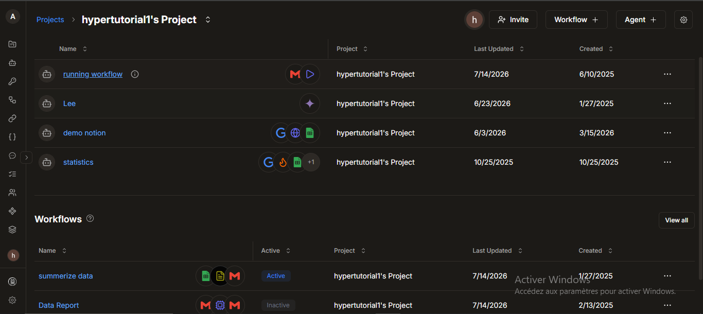The image size is (703, 314).
Task: Click the sparkle icon in Lee row
Action: click(x=310, y=103)
